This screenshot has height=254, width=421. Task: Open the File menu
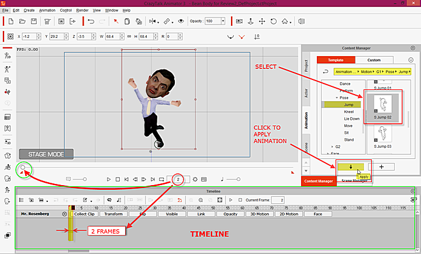click(x=5, y=10)
